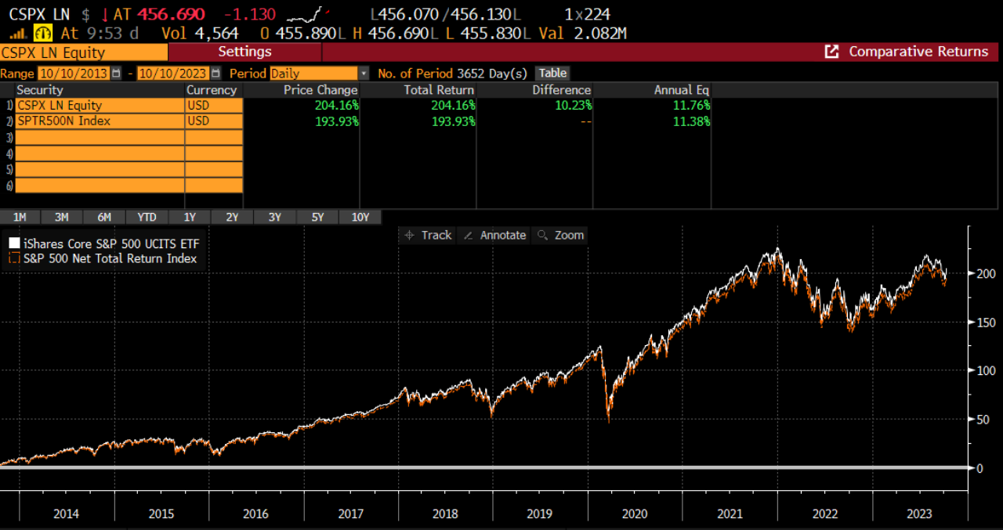Click the volume bar-chart icon near the ticker
The width and height of the screenshot is (1003, 530).
17,34
